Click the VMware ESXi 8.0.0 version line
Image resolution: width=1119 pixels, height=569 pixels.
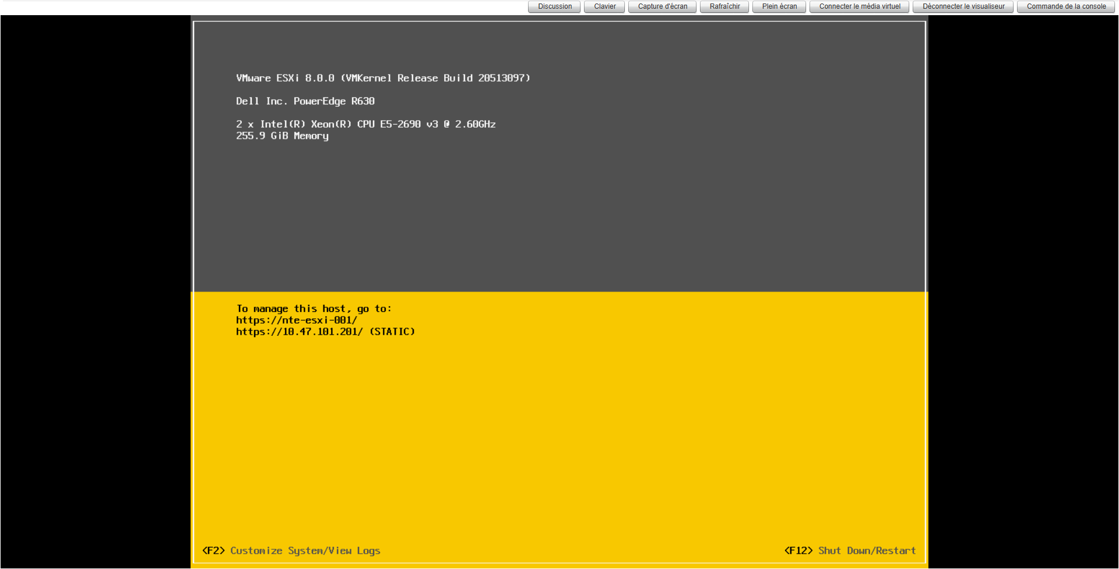(x=383, y=78)
